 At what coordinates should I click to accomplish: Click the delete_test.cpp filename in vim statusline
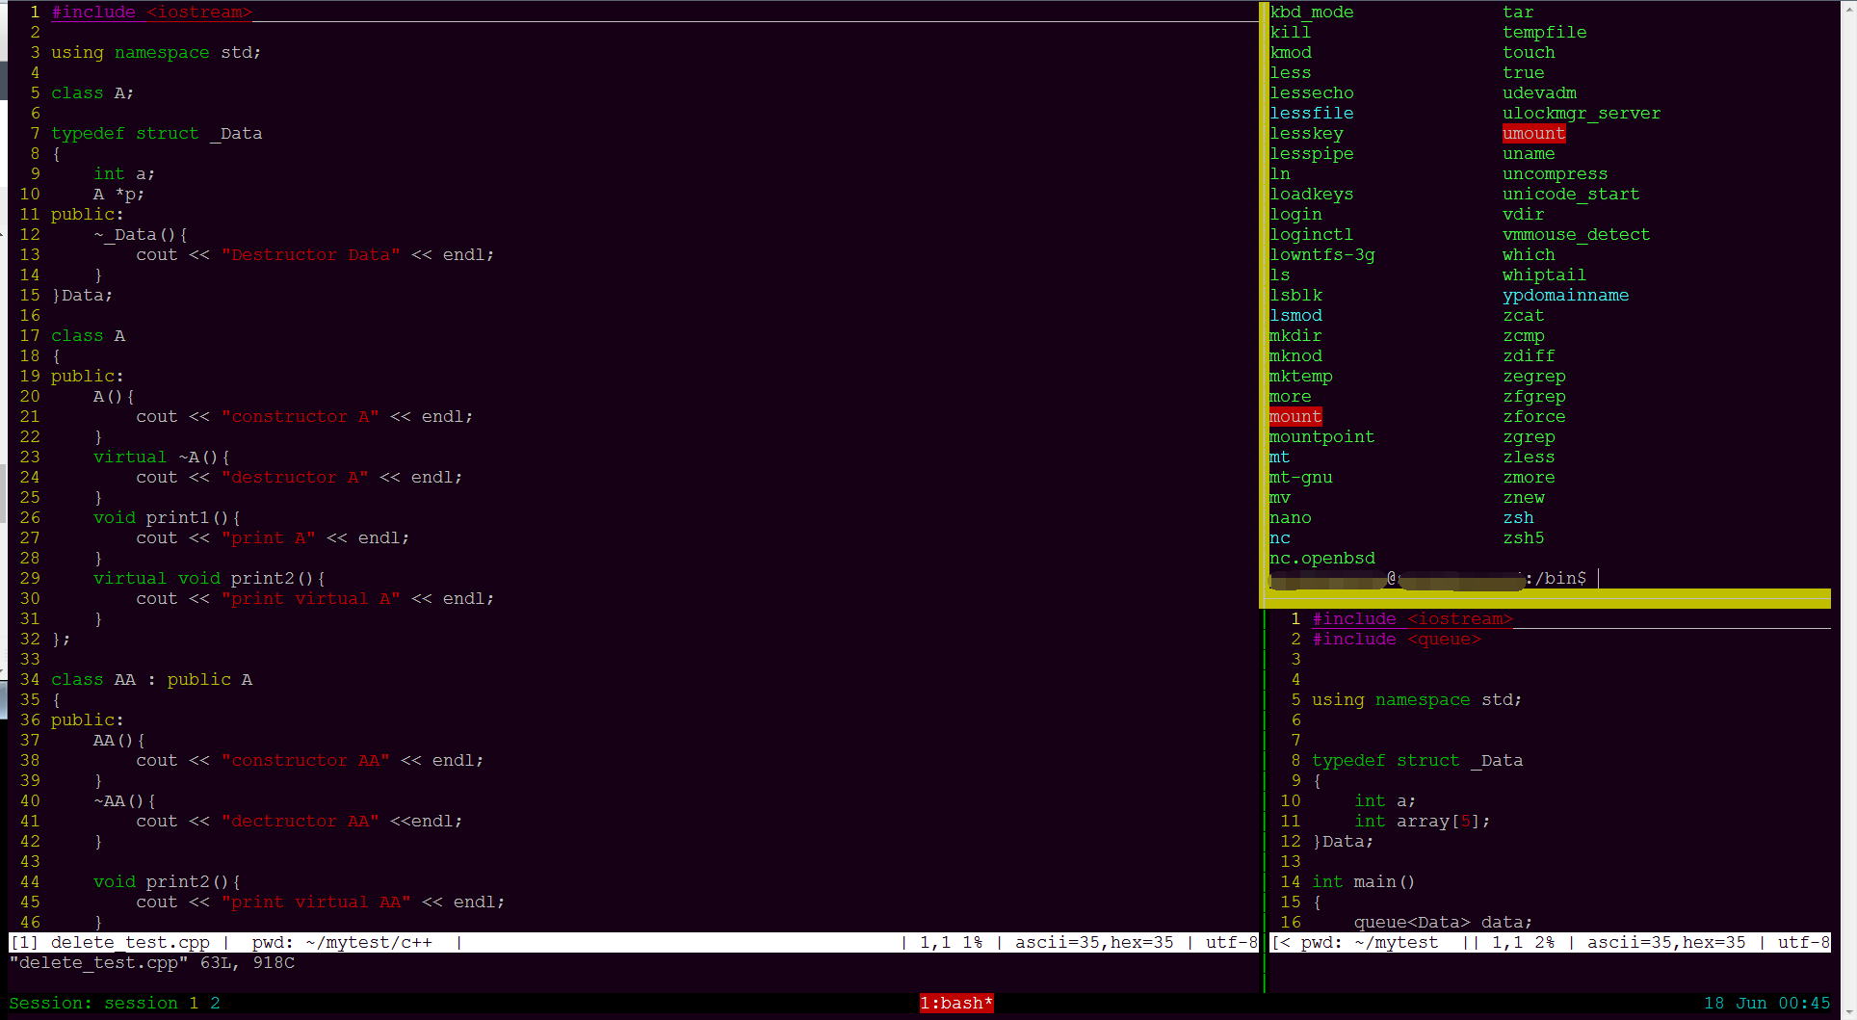click(130, 942)
